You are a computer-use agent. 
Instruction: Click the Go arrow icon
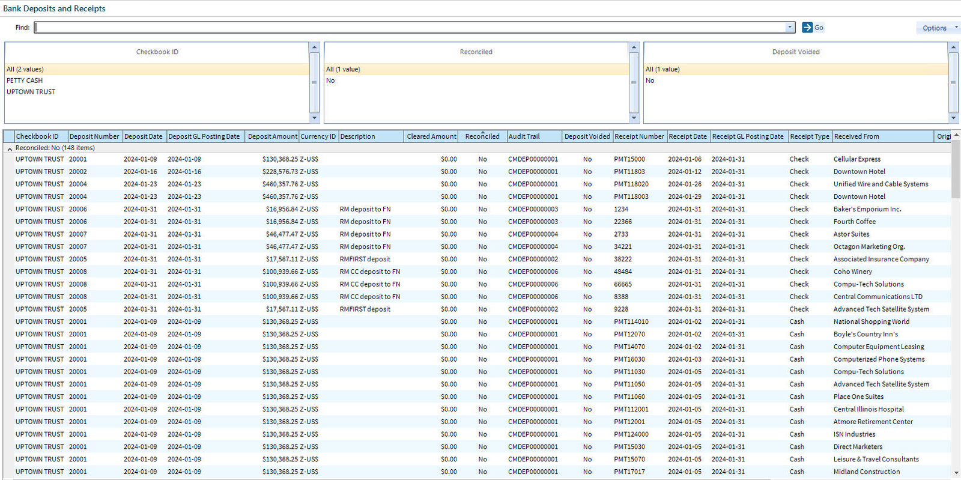tap(807, 28)
